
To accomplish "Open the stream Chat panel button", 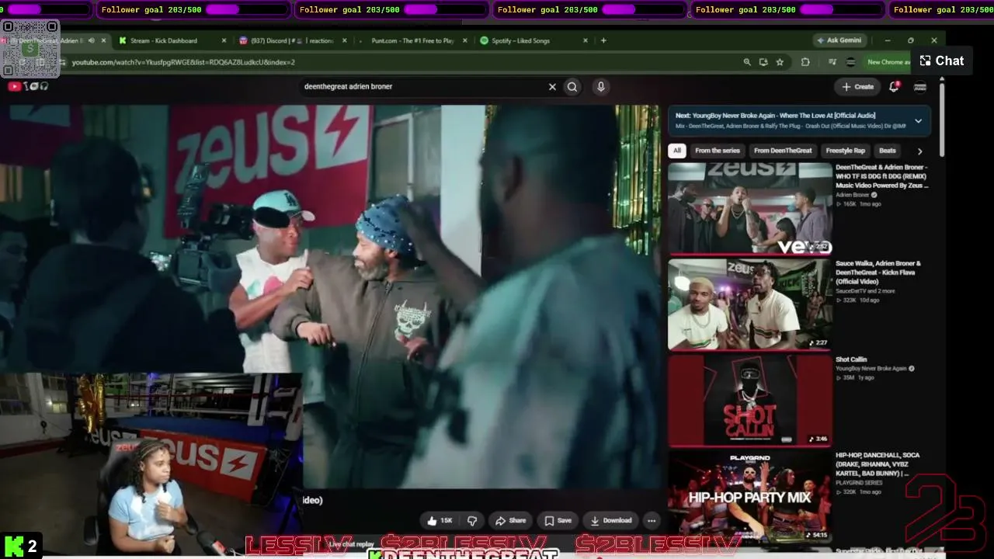I will point(941,61).
